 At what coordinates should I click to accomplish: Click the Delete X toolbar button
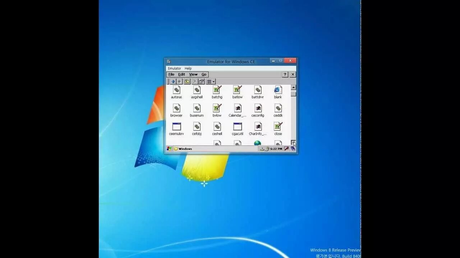195,82
